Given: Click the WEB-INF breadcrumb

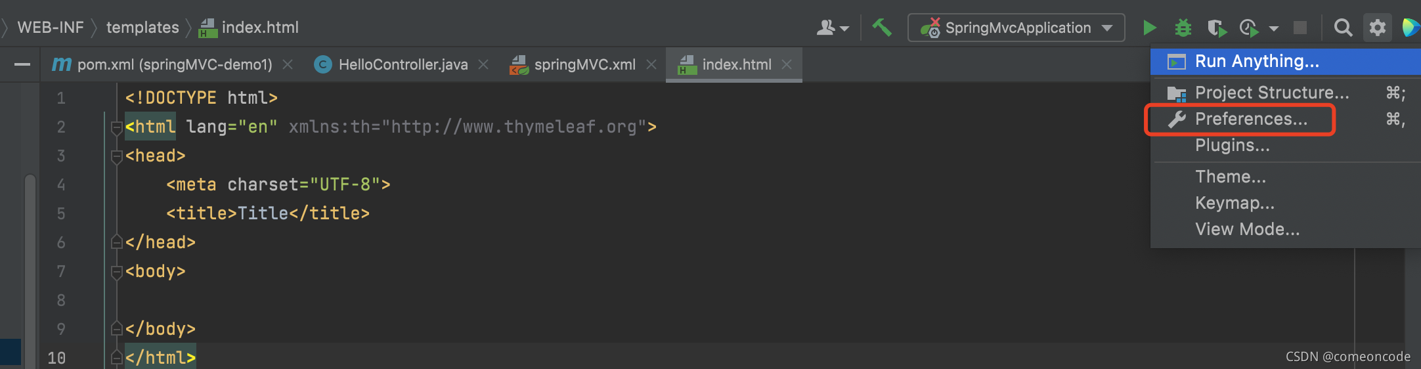Looking at the screenshot, I should 51,28.
